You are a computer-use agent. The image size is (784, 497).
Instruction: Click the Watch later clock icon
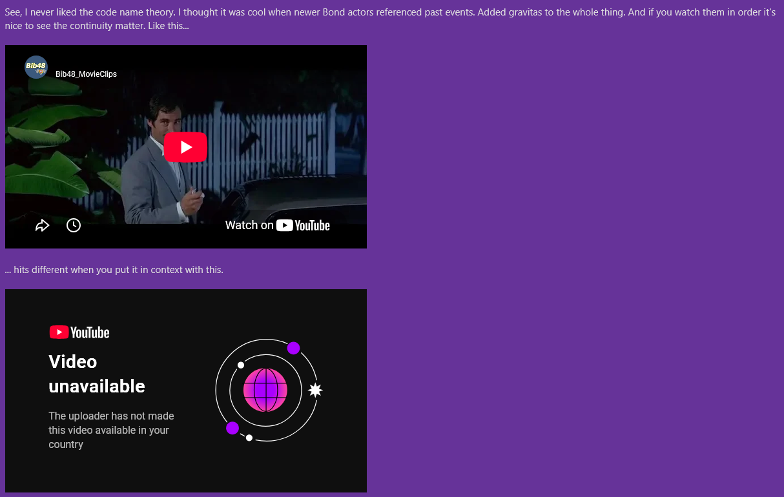[x=74, y=225]
